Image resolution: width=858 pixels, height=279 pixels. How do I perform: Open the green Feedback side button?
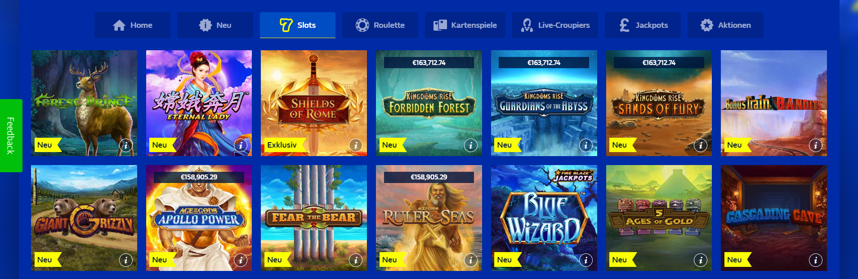tap(11, 135)
